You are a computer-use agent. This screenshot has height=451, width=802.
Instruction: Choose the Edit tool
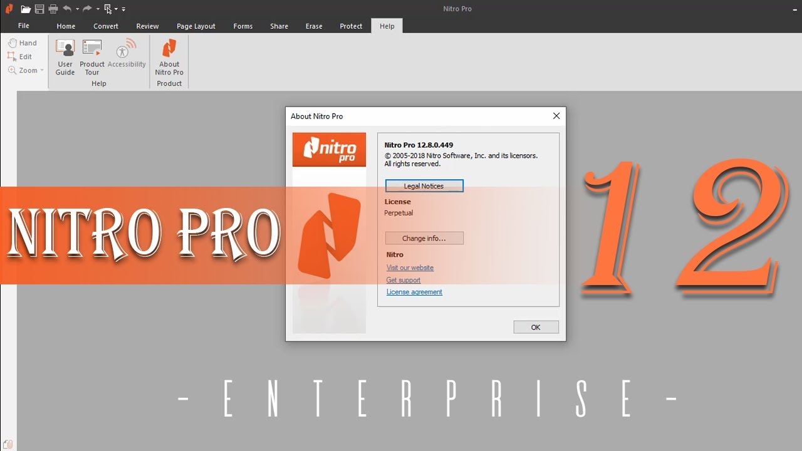(20, 56)
